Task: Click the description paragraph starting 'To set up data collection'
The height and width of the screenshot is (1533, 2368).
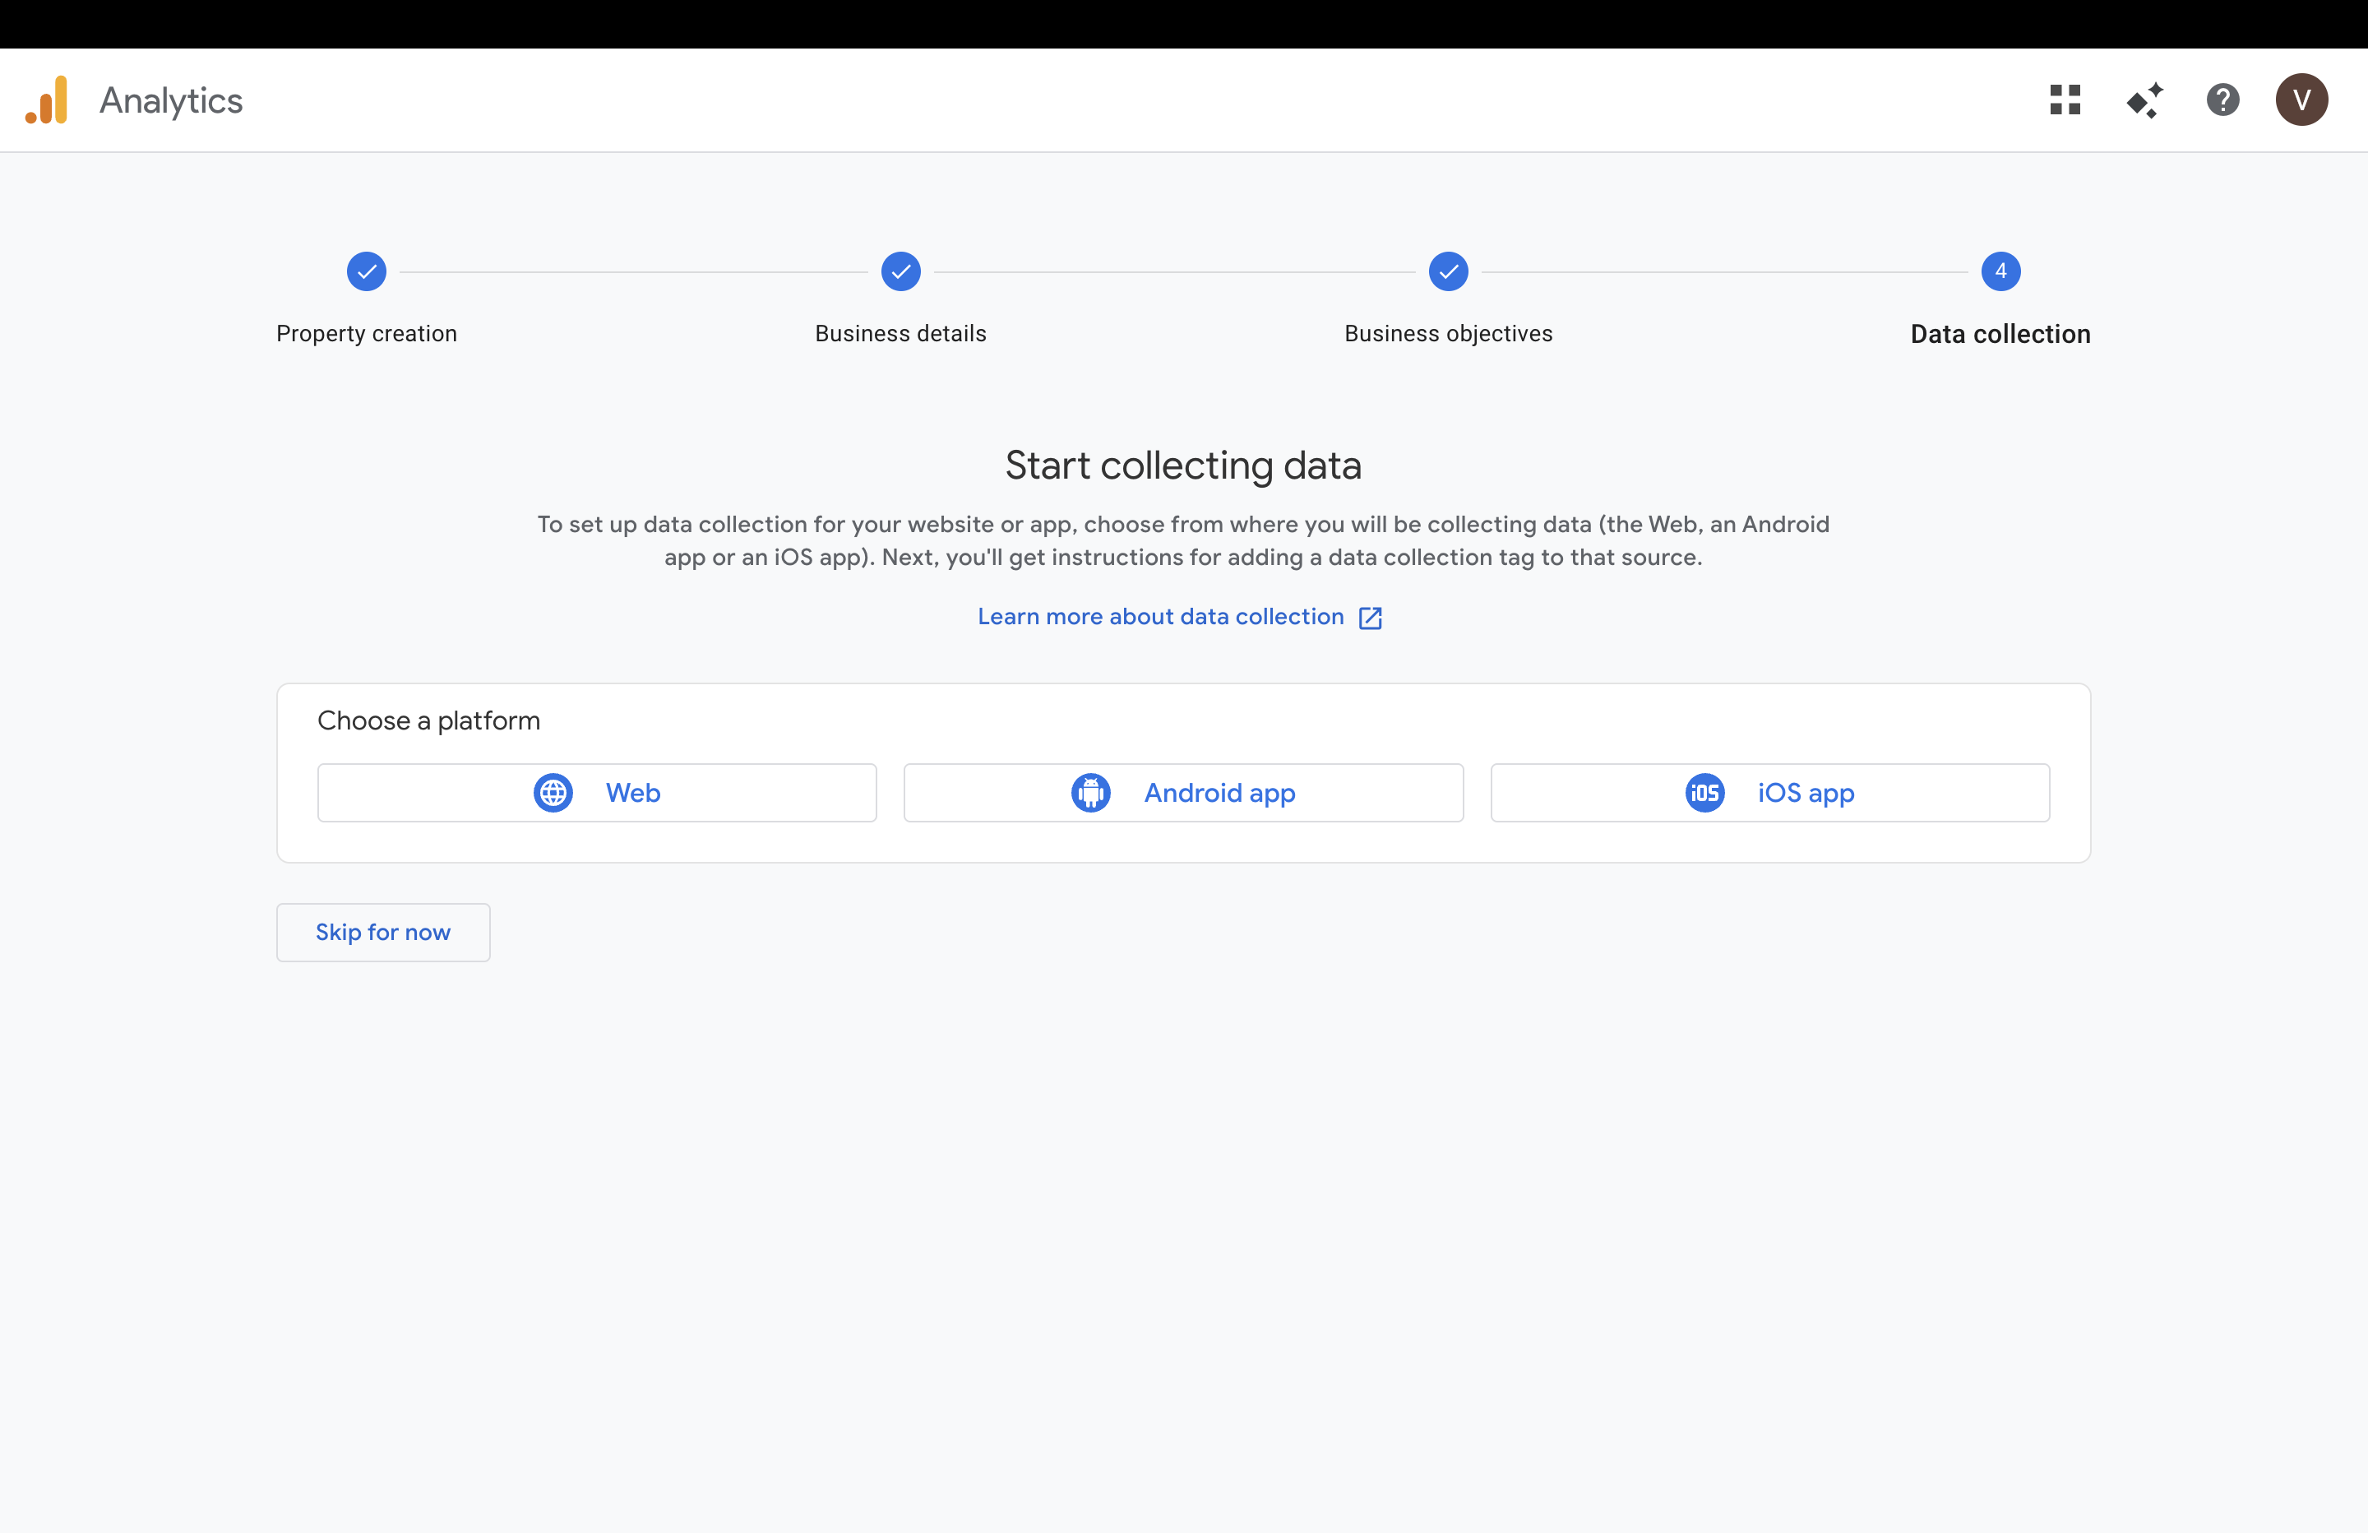Action: pyautogui.click(x=1183, y=540)
